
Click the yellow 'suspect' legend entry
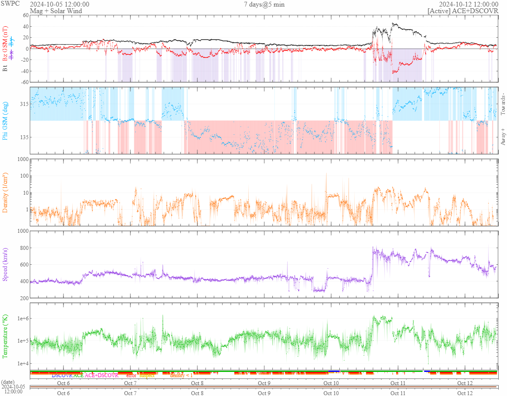[147, 375]
